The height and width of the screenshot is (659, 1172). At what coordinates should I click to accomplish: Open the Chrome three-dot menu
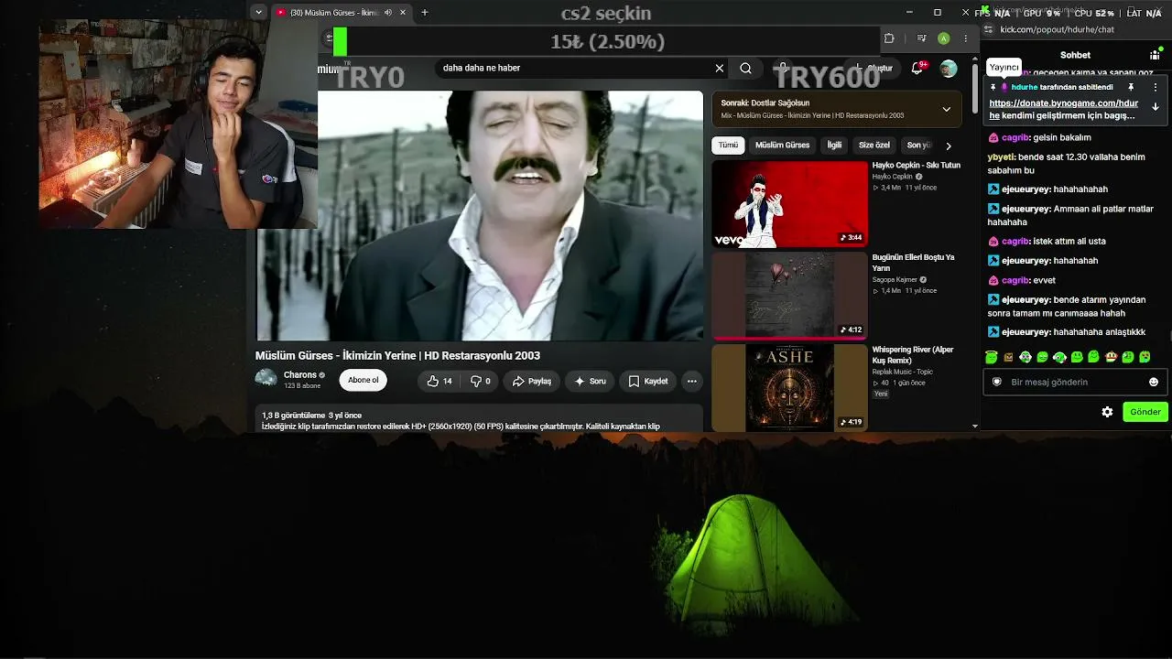tap(965, 38)
